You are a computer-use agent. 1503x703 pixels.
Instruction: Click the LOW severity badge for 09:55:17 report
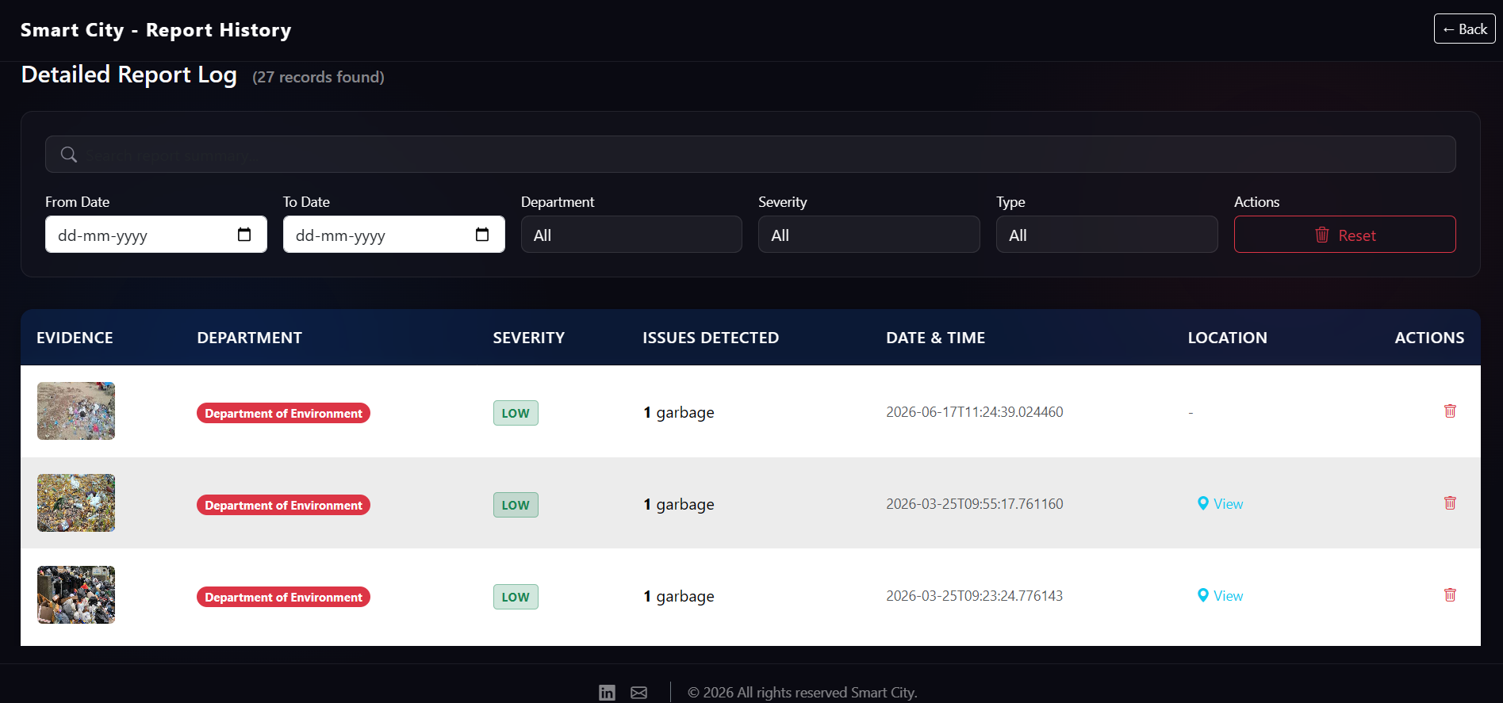pyautogui.click(x=516, y=505)
